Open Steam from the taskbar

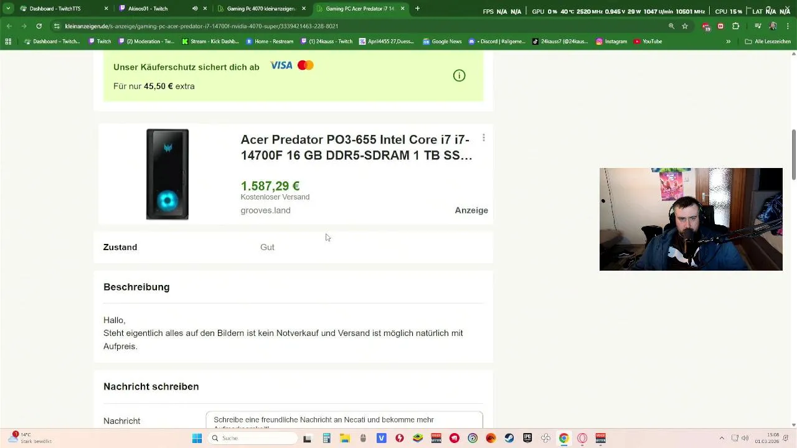[509, 439]
